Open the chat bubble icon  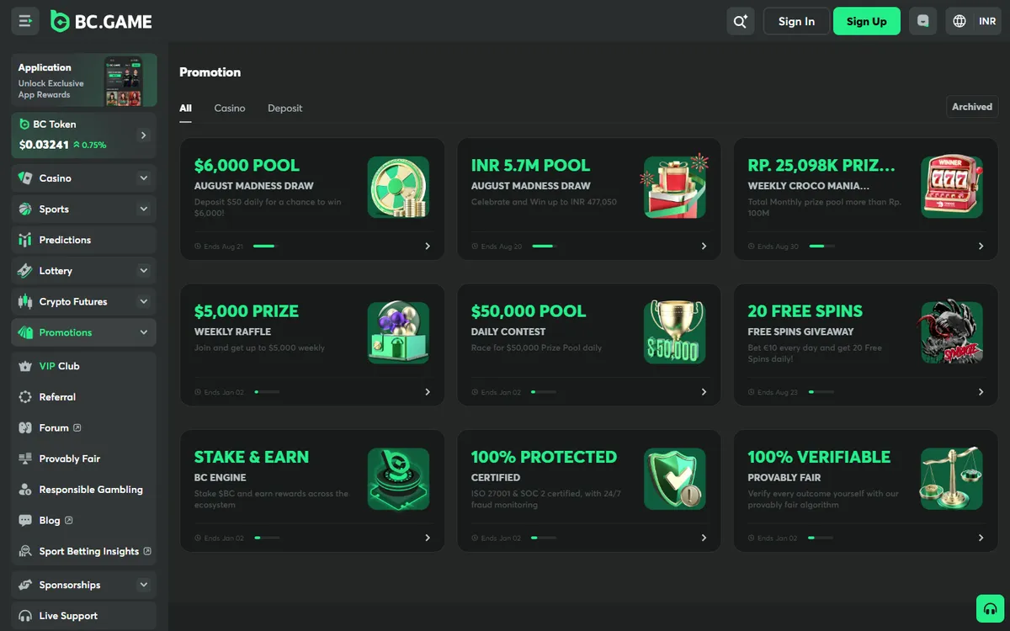click(923, 21)
